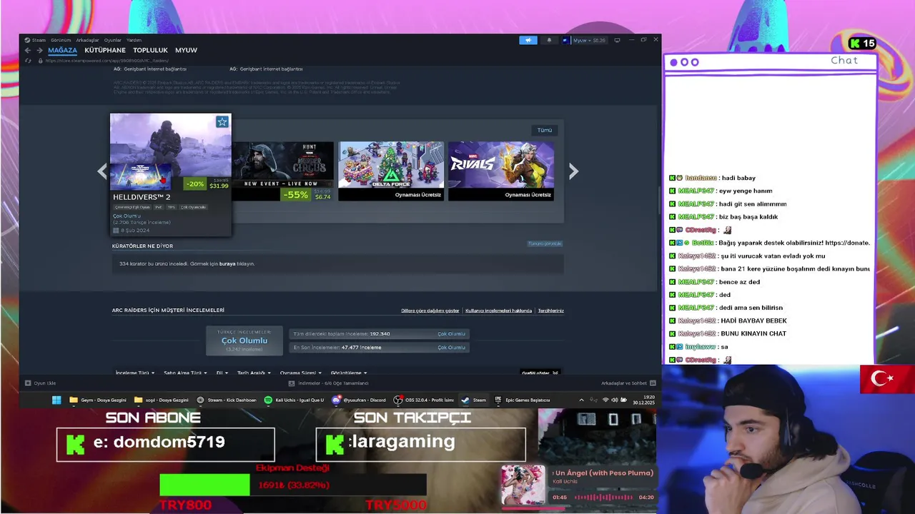The width and height of the screenshot is (915, 514).
Task: Open 'Kullanıcı incelemeleri hakkında' link
Action: coord(498,311)
